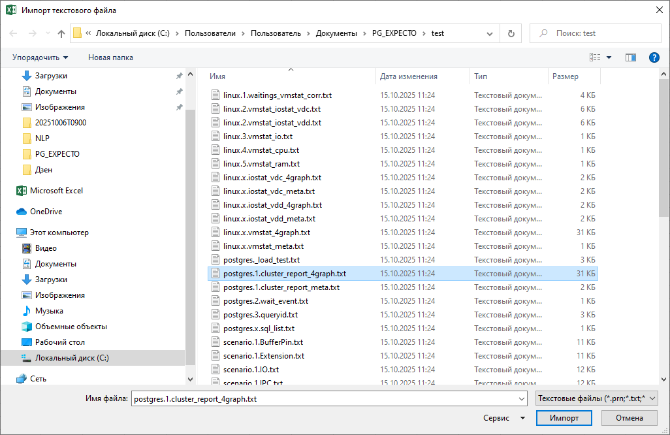
Task: Open view options dropdown arrow
Action: [609, 57]
